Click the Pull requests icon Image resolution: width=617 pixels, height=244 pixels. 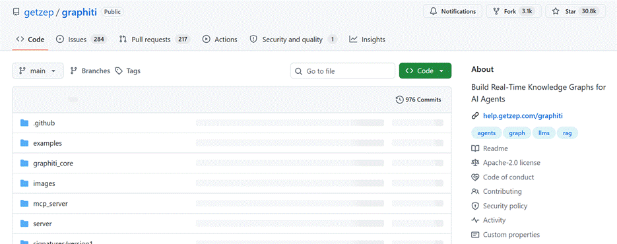tap(123, 40)
